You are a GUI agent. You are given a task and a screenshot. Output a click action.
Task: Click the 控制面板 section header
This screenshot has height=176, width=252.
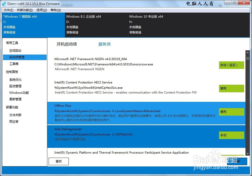coord(12,72)
